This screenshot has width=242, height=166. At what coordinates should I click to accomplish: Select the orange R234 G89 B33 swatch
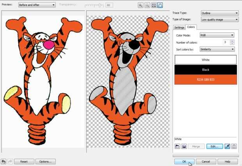click(x=206, y=79)
